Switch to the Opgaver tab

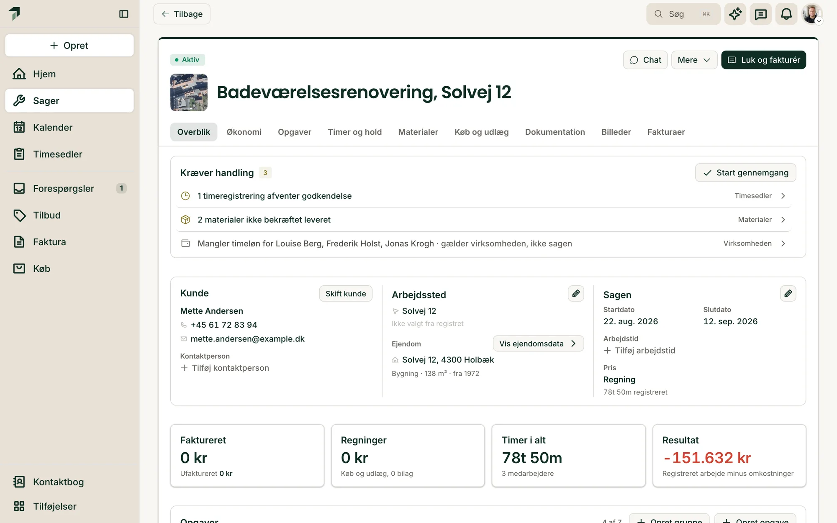coord(295,132)
